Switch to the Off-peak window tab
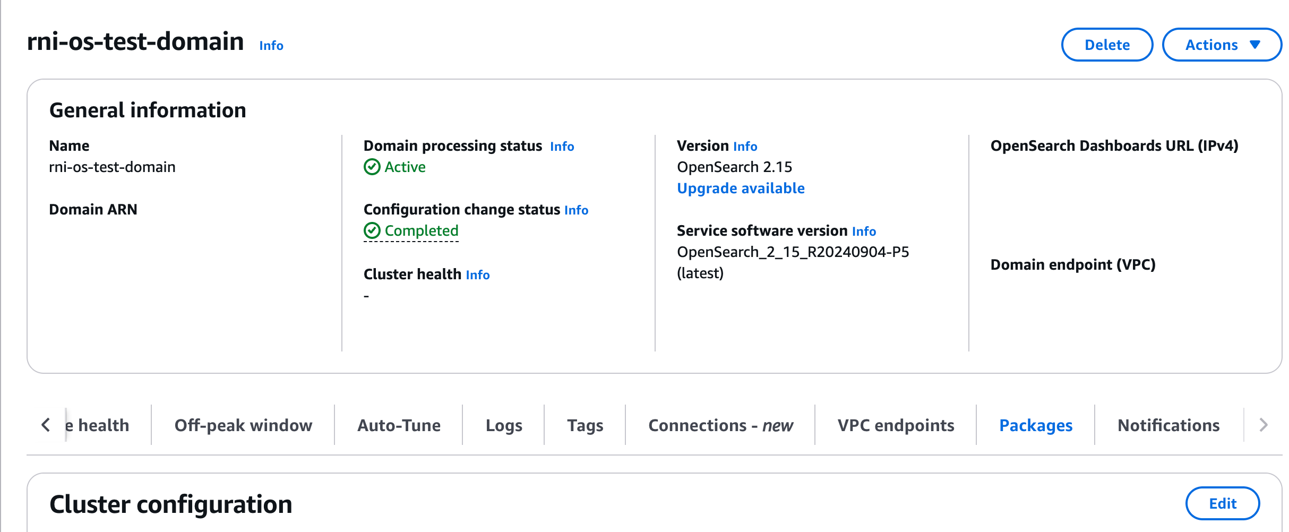1289x532 pixels. (243, 425)
